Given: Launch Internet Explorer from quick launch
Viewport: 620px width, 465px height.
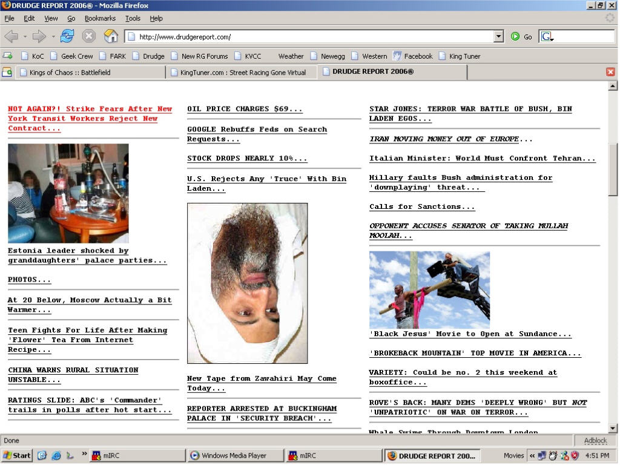Looking at the screenshot, I should click(x=56, y=455).
